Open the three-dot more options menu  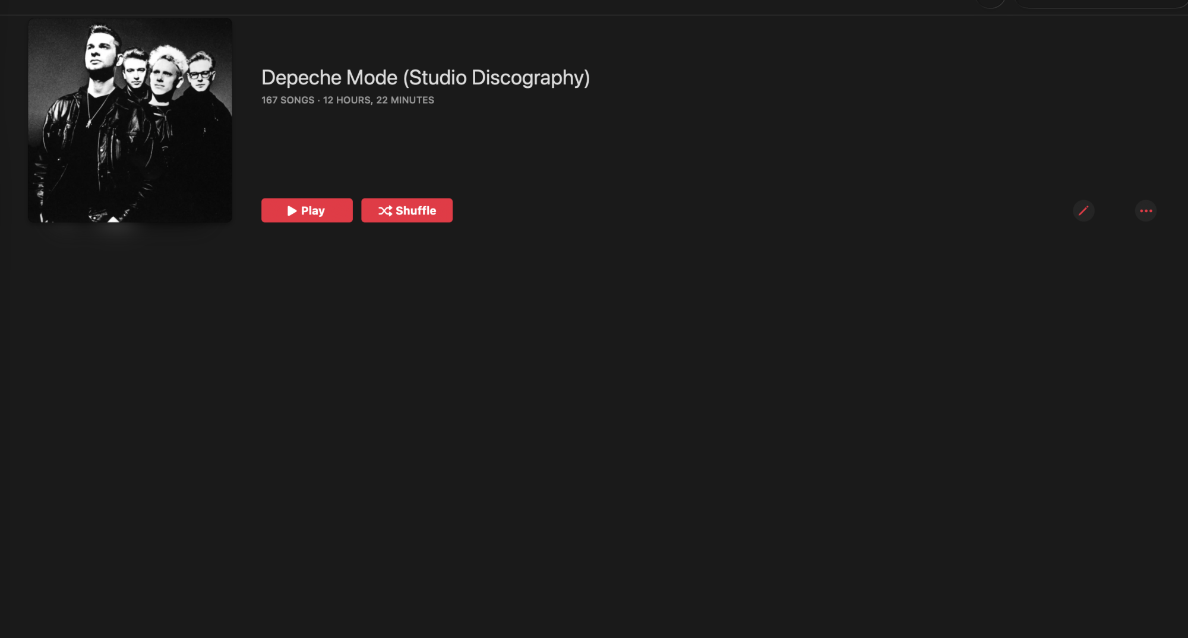coord(1146,211)
